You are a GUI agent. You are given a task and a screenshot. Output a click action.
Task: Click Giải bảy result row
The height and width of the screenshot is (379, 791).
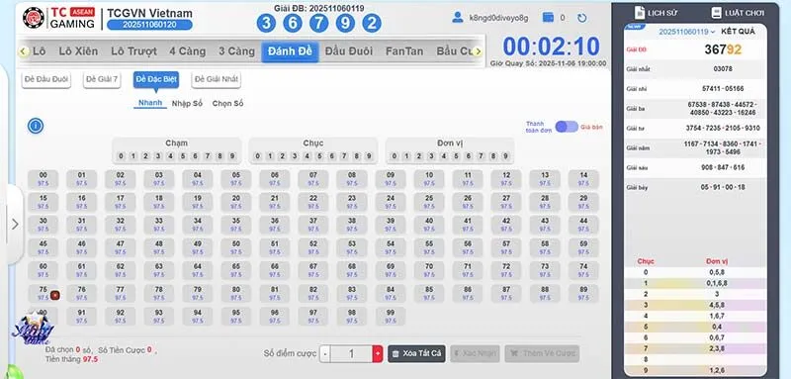pos(696,187)
